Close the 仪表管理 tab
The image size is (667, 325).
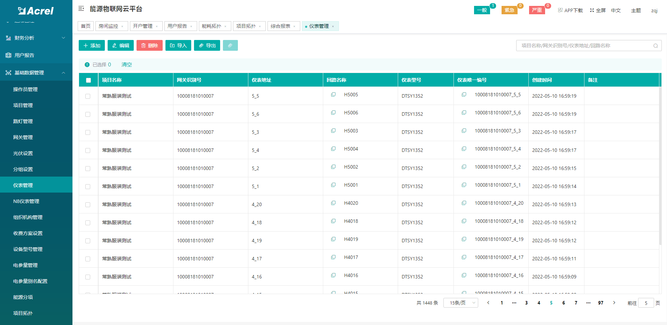(x=333, y=26)
